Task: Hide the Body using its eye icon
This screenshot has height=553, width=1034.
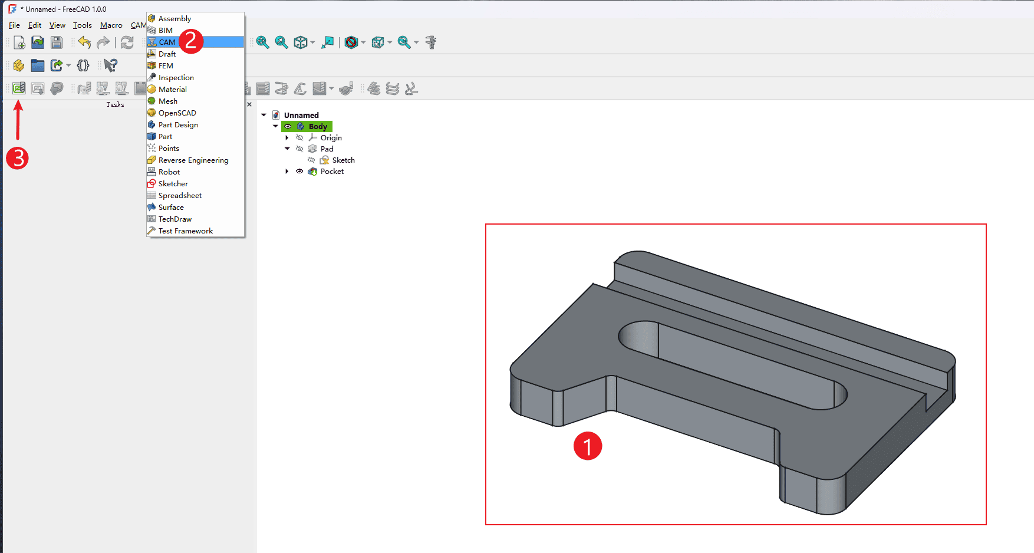Action: 288,127
